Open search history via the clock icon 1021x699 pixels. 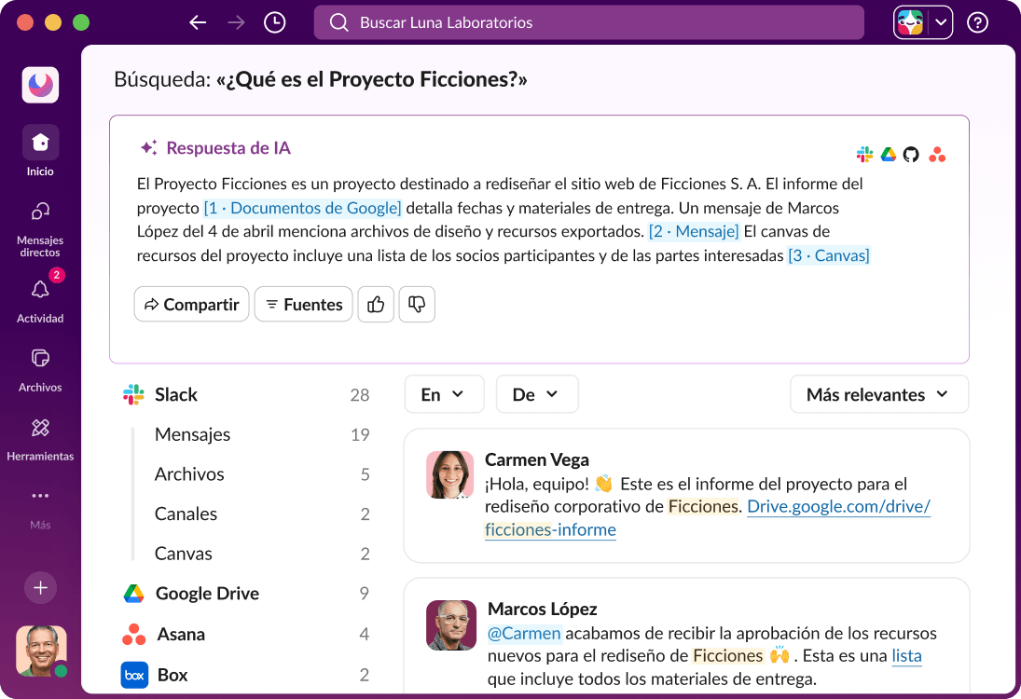coord(274,21)
